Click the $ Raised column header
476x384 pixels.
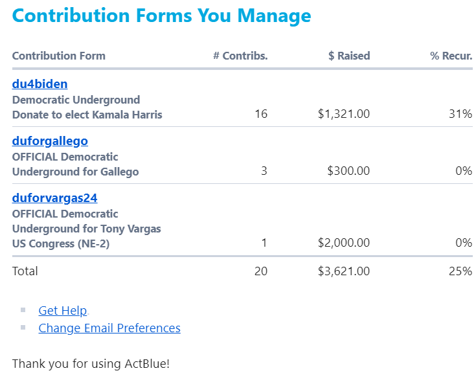pyautogui.click(x=349, y=56)
